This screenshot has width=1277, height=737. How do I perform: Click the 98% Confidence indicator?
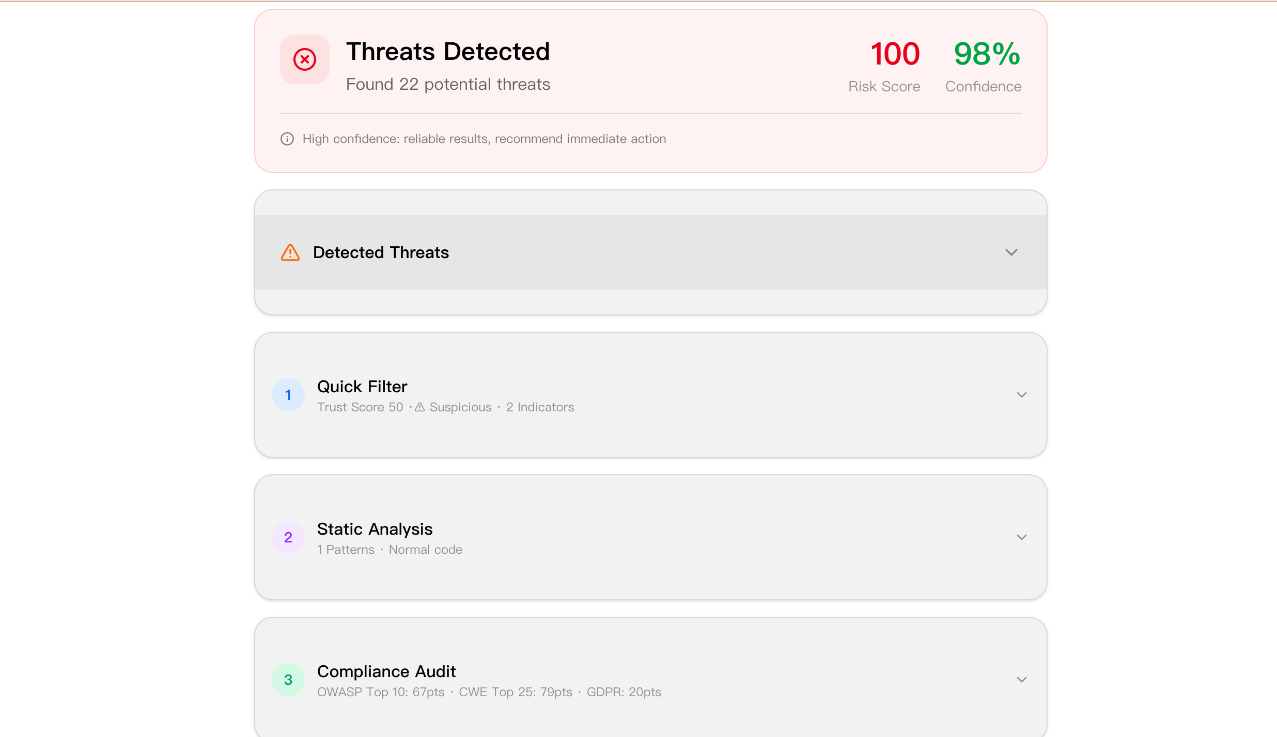coord(984,53)
